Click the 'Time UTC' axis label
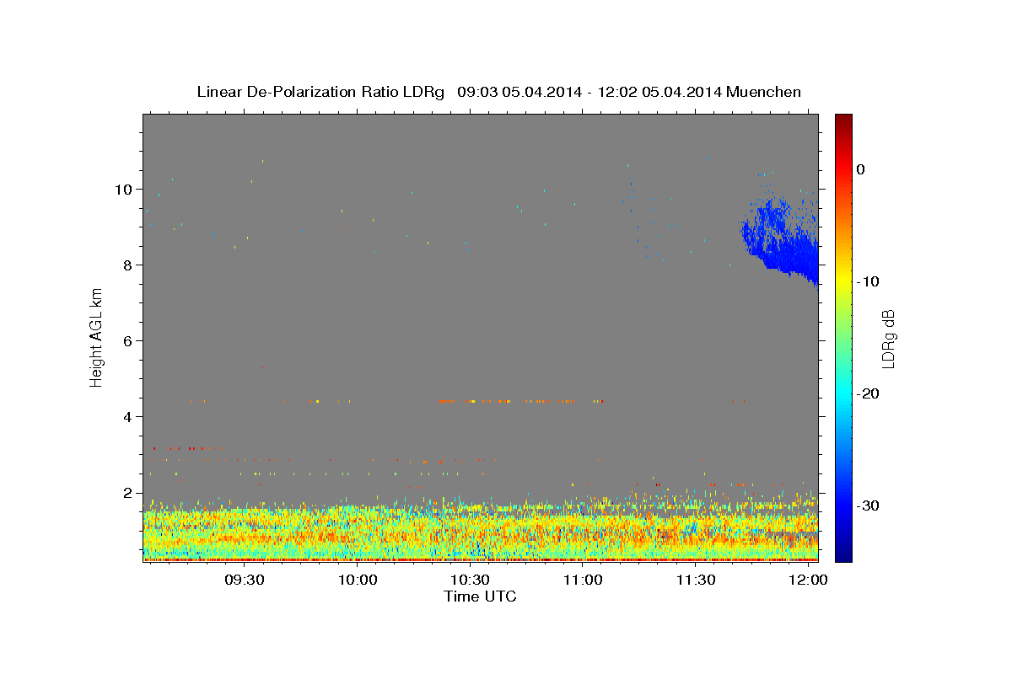Image resolution: width=1012 pixels, height=674 pixels. (480, 596)
